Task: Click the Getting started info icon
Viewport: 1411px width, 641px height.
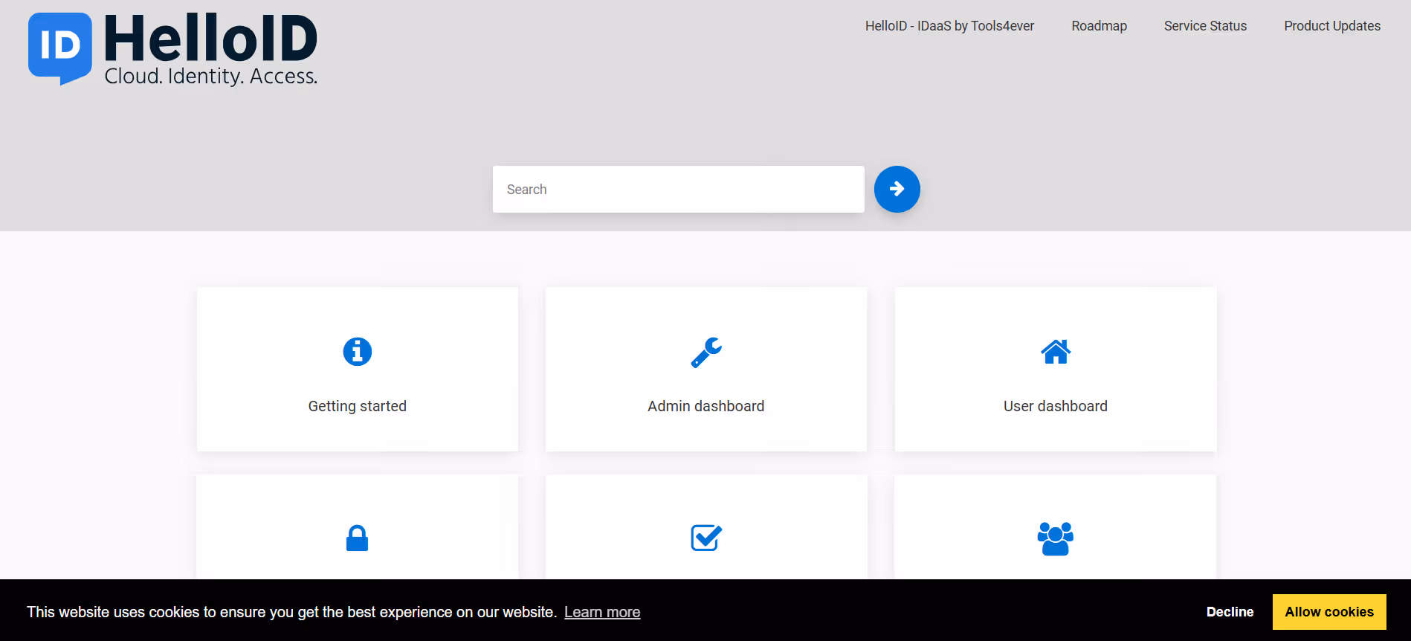Action: (x=358, y=352)
